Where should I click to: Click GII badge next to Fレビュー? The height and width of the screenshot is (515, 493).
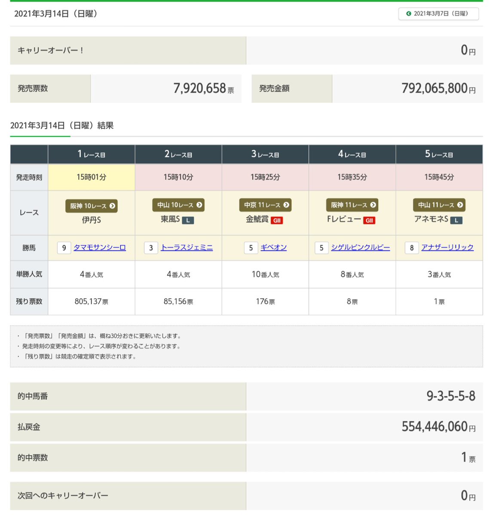point(369,221)
